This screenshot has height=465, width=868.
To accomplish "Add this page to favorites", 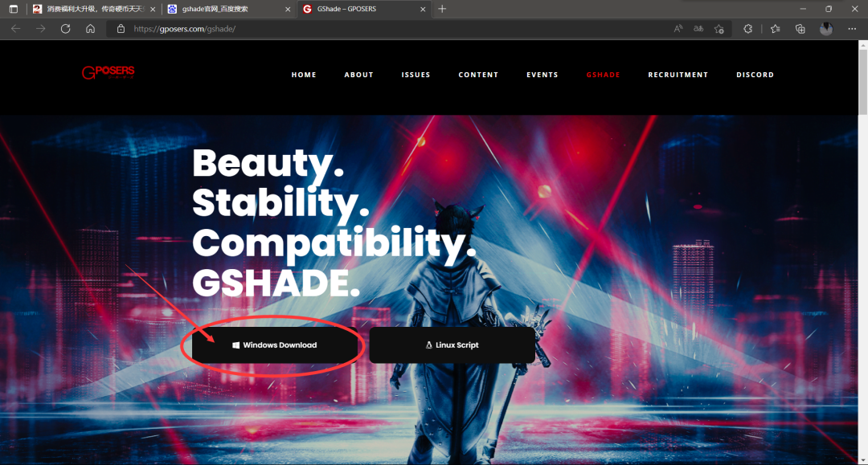I will click(x=719, y=29).
